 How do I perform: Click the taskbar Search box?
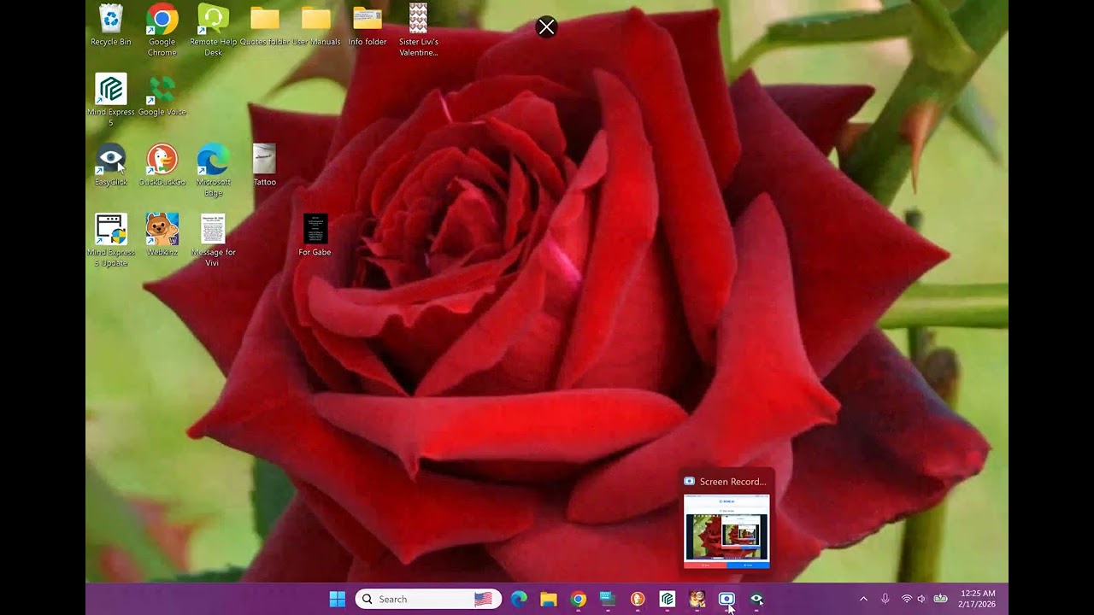[x=428, y=599]
